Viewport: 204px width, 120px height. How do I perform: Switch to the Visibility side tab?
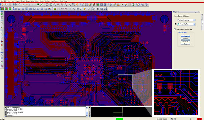coord(202,17)
